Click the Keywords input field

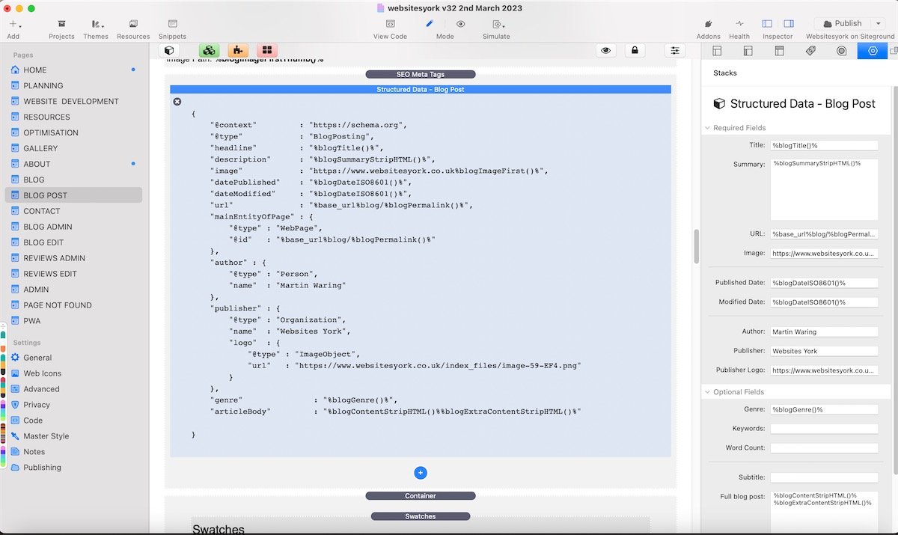coord(824,429)
